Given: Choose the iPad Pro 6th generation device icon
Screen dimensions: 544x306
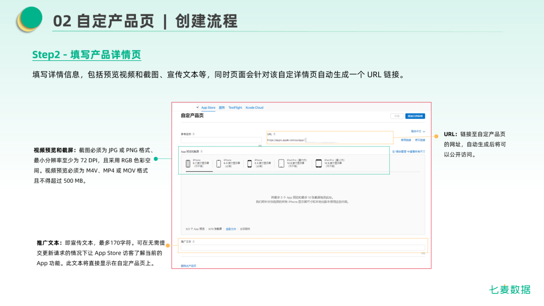Looking at the screenshot, I should coord(282,164).
